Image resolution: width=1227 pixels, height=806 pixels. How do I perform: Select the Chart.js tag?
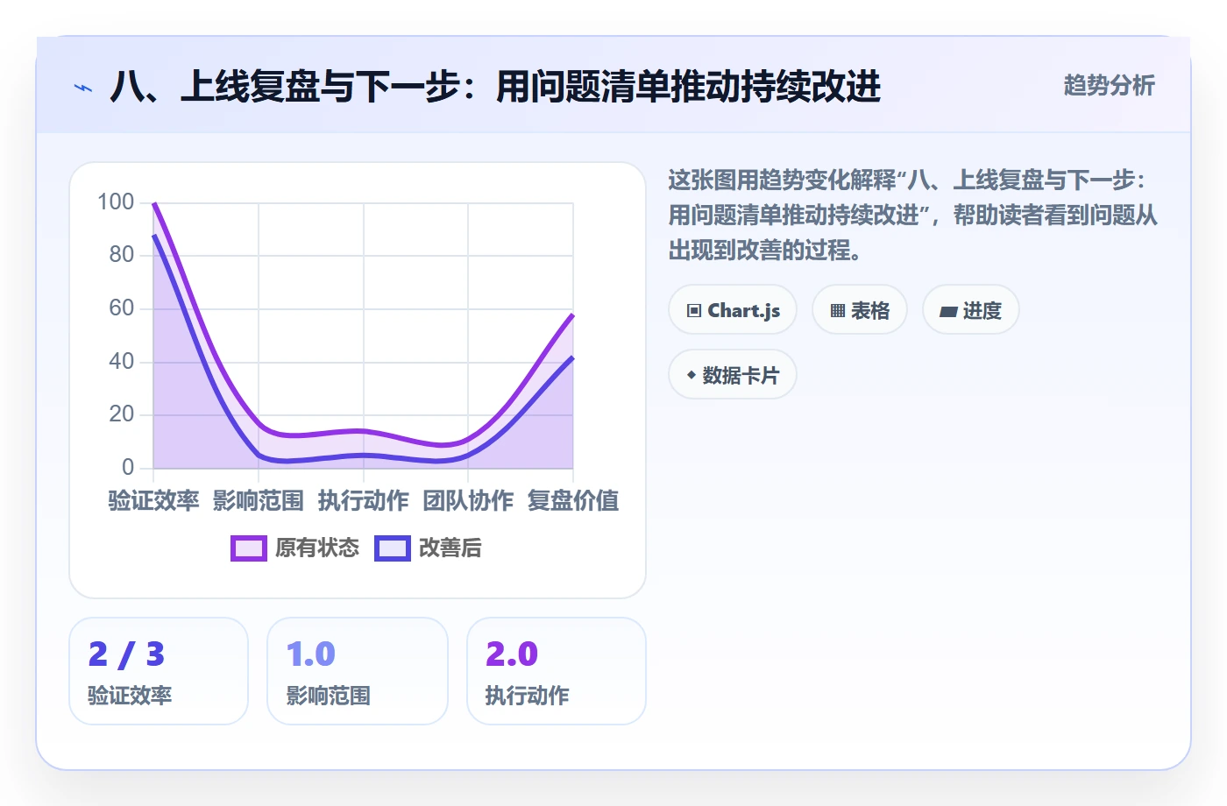click(x=733, y=310)
